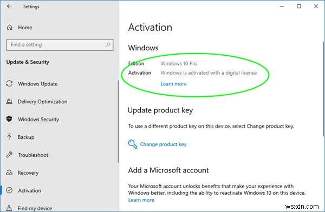This screenshot has width=325, height=212.
Task: Click the key icon beside Change product key
Action: 133,144
